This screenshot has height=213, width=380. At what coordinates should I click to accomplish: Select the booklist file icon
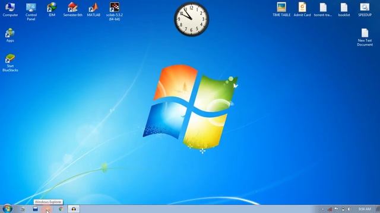pos(344,9)
